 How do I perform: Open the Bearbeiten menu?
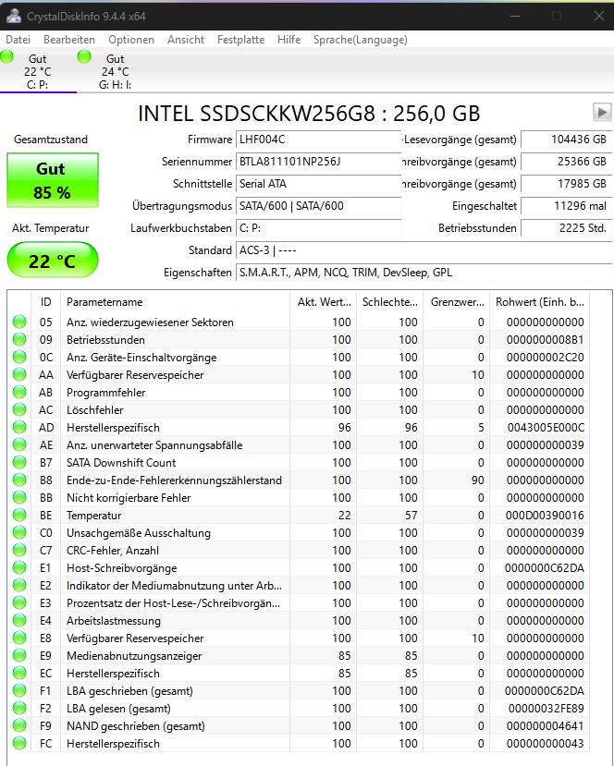point(69,40)
